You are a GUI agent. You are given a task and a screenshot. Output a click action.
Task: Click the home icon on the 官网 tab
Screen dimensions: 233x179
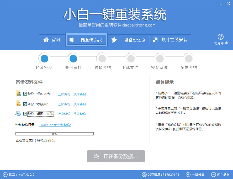(47, 40)
